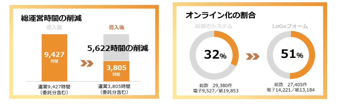Click the 電子9,527／紙19,853 text

point(214,90)
